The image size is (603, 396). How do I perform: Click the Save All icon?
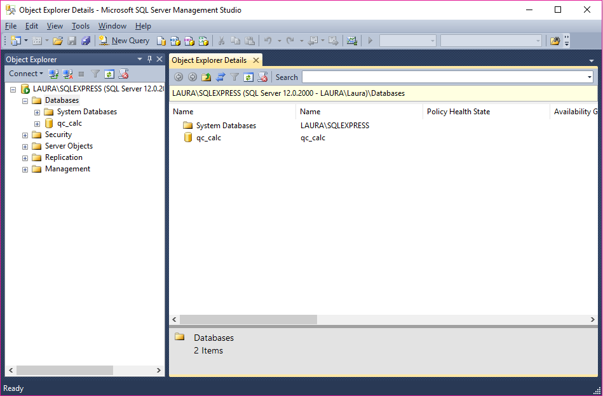pyautogui.click(x=85, y=41)
